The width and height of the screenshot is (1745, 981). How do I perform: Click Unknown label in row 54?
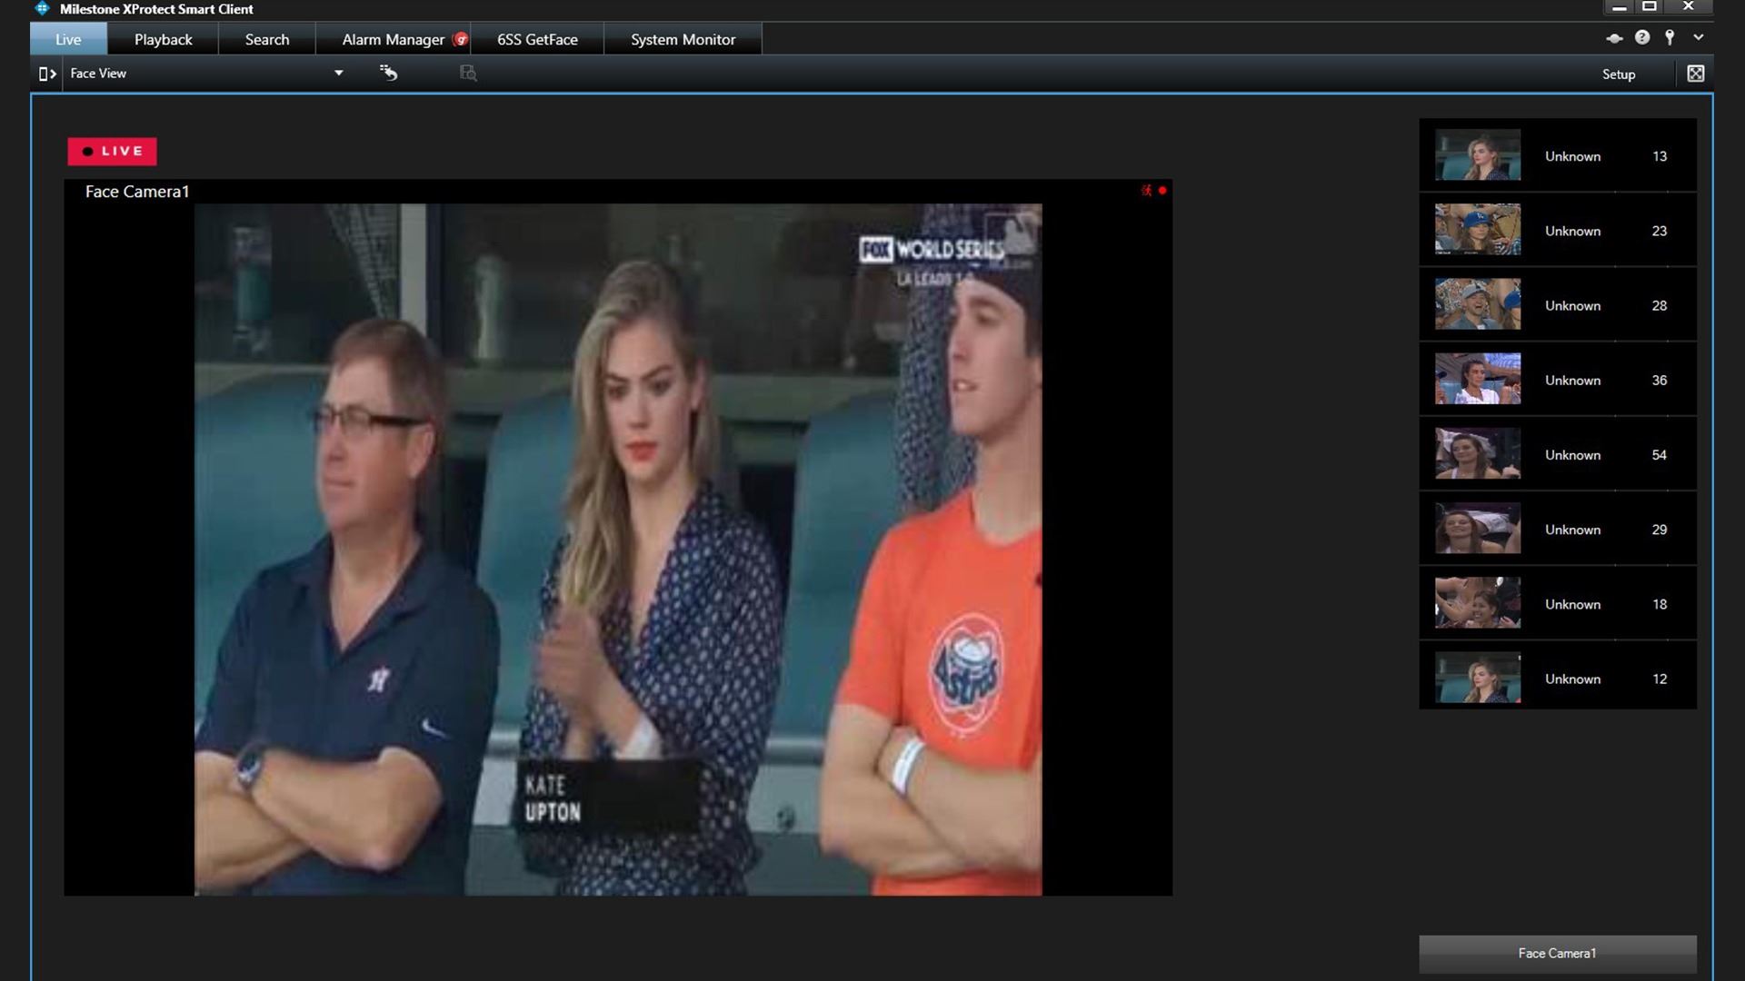1572,455
